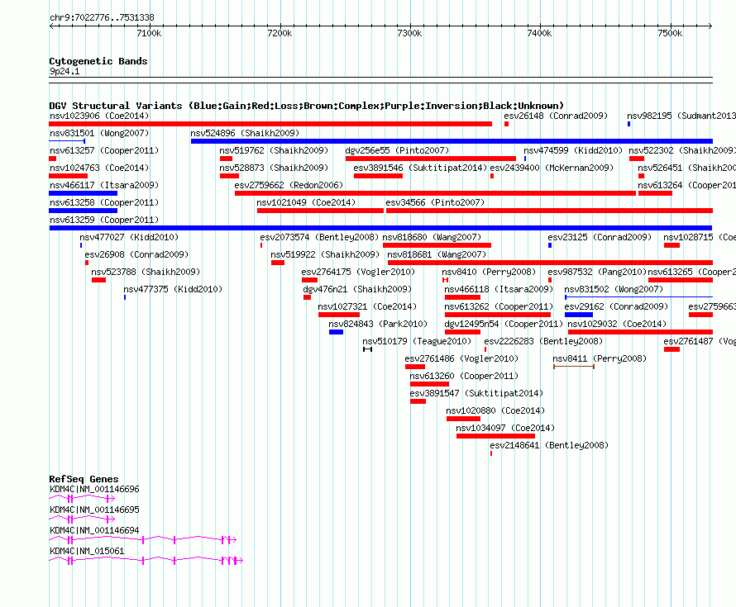This screenshot has height=607, width=736.
Task: Open the nsv1020880 (Coe2014) variant label
Action: [495, 410]
